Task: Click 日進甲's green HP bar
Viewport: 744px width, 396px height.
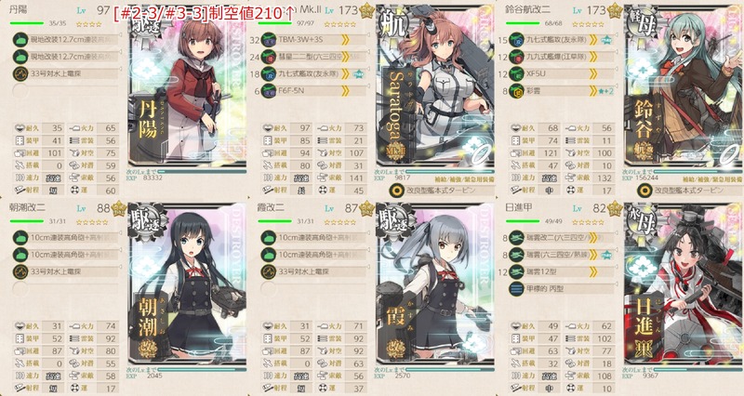Action: (x=522, y=221)
